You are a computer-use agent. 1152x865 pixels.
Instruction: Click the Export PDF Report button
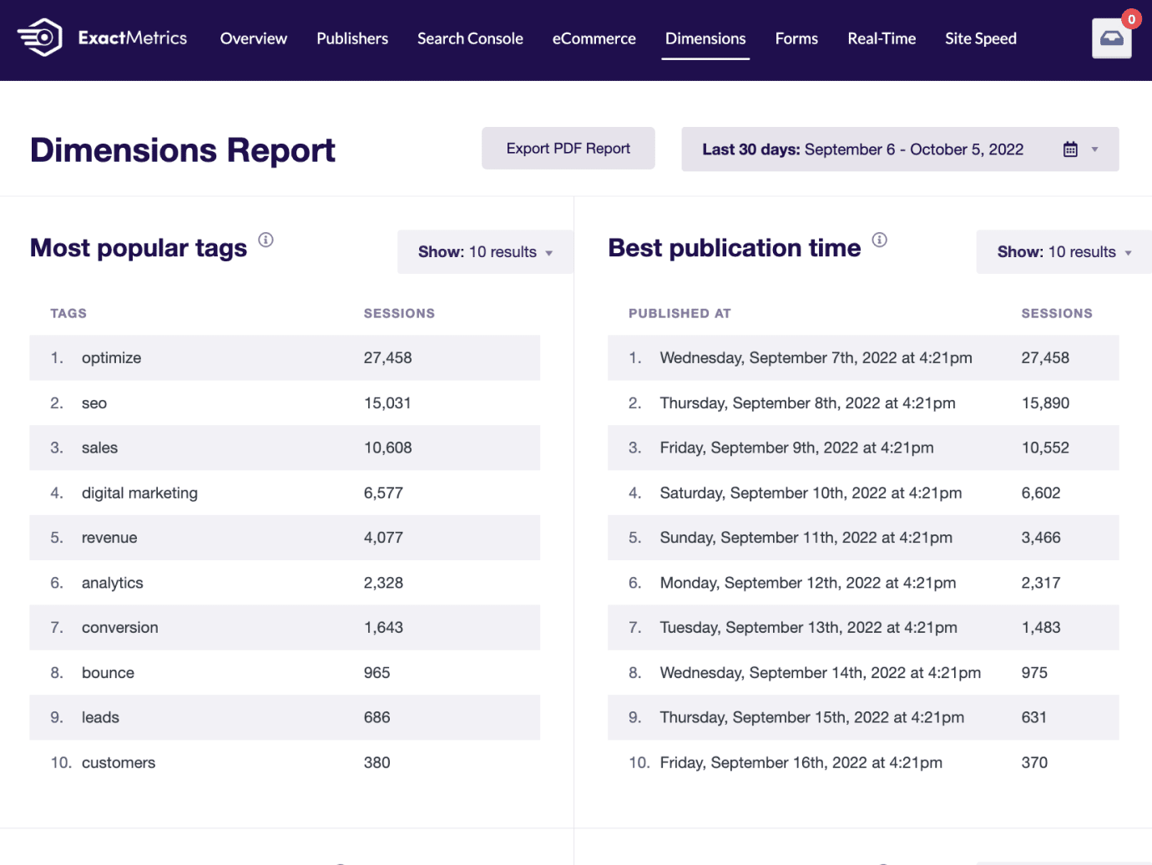[x=568, y=148]
